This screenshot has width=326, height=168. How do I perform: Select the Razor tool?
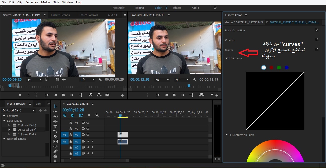[55, 136]
